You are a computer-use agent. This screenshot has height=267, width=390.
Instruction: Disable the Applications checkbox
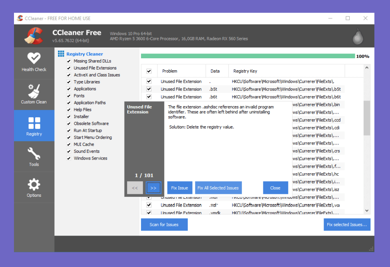69,89
